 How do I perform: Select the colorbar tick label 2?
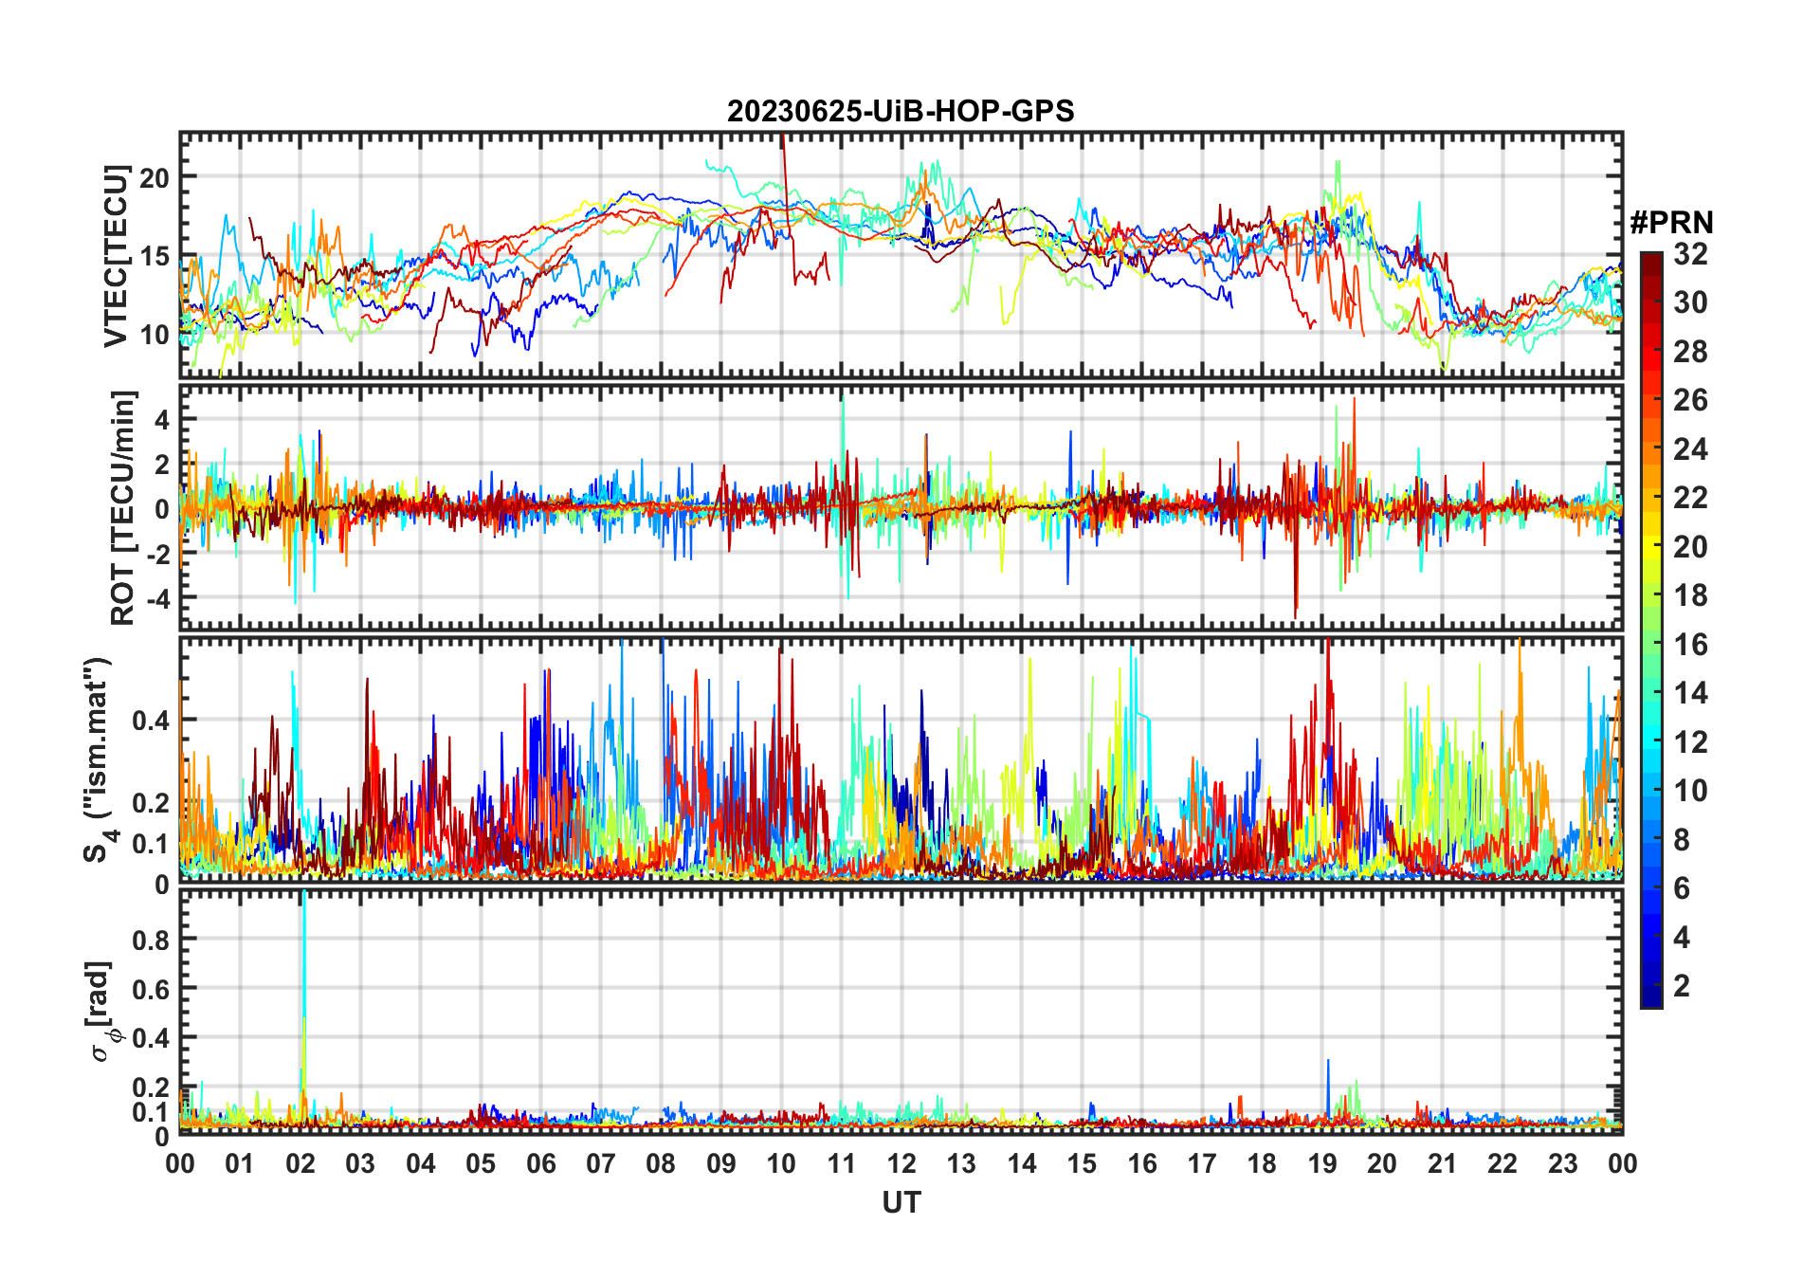pos(1682,986)
